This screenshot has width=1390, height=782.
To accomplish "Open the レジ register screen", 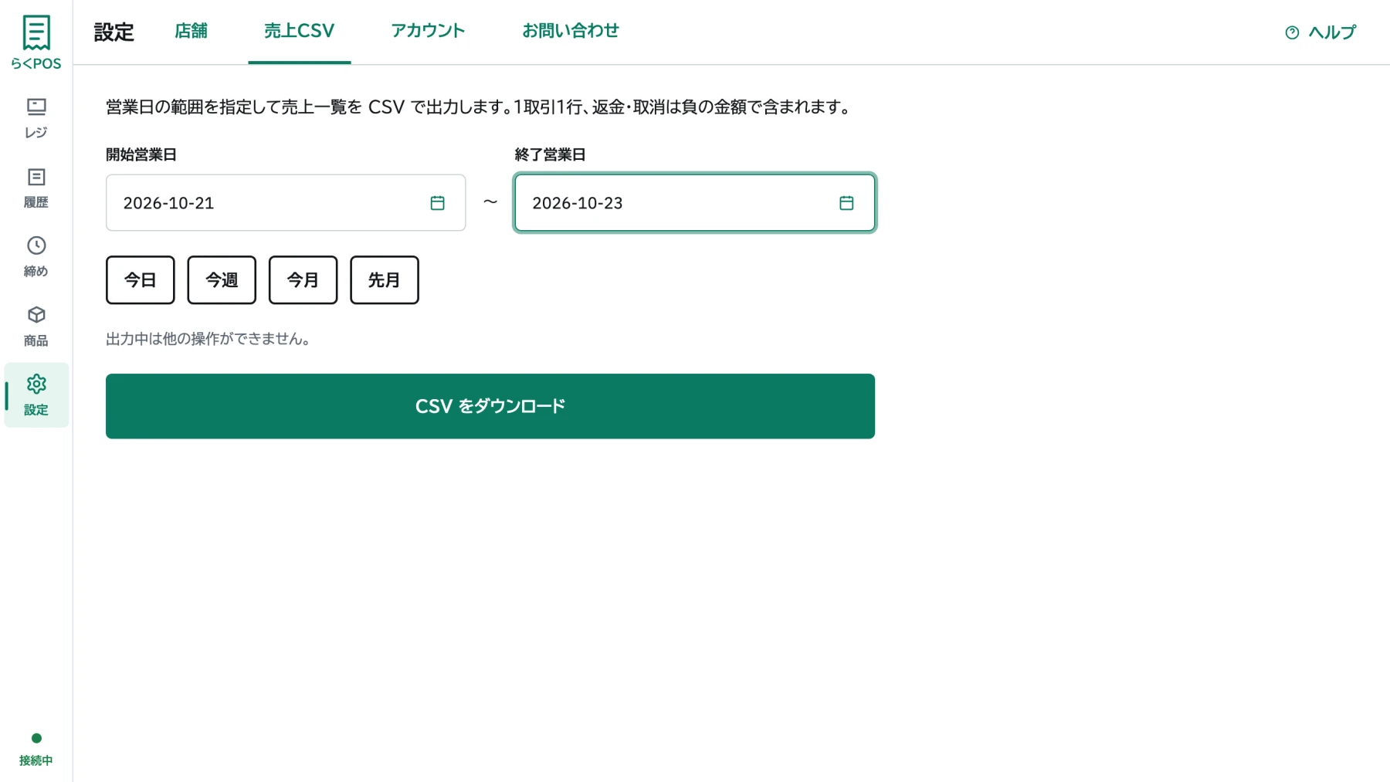I will 36,118.
